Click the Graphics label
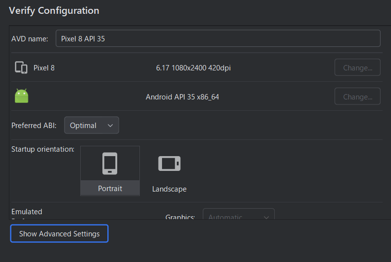Viewport: 391px width, 262px height. coord(180,216)
